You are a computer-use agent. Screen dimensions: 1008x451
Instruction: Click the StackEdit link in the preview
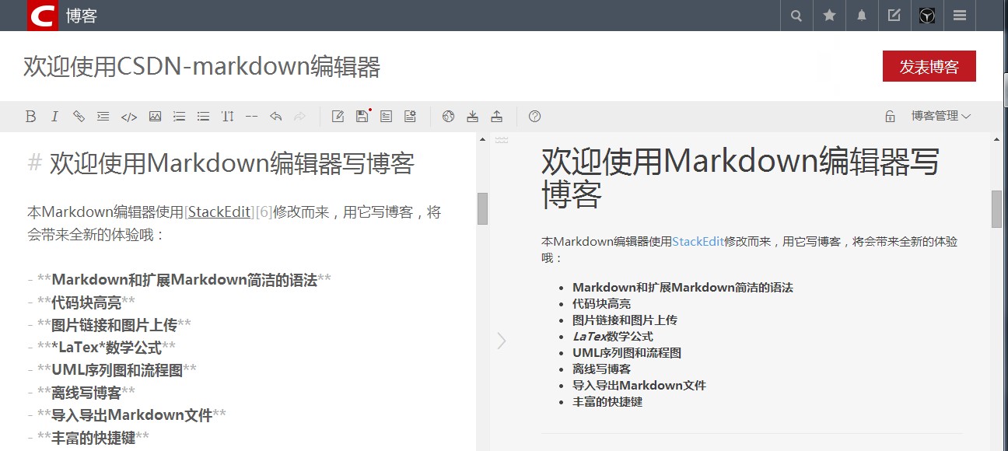[x=698, y=242]
